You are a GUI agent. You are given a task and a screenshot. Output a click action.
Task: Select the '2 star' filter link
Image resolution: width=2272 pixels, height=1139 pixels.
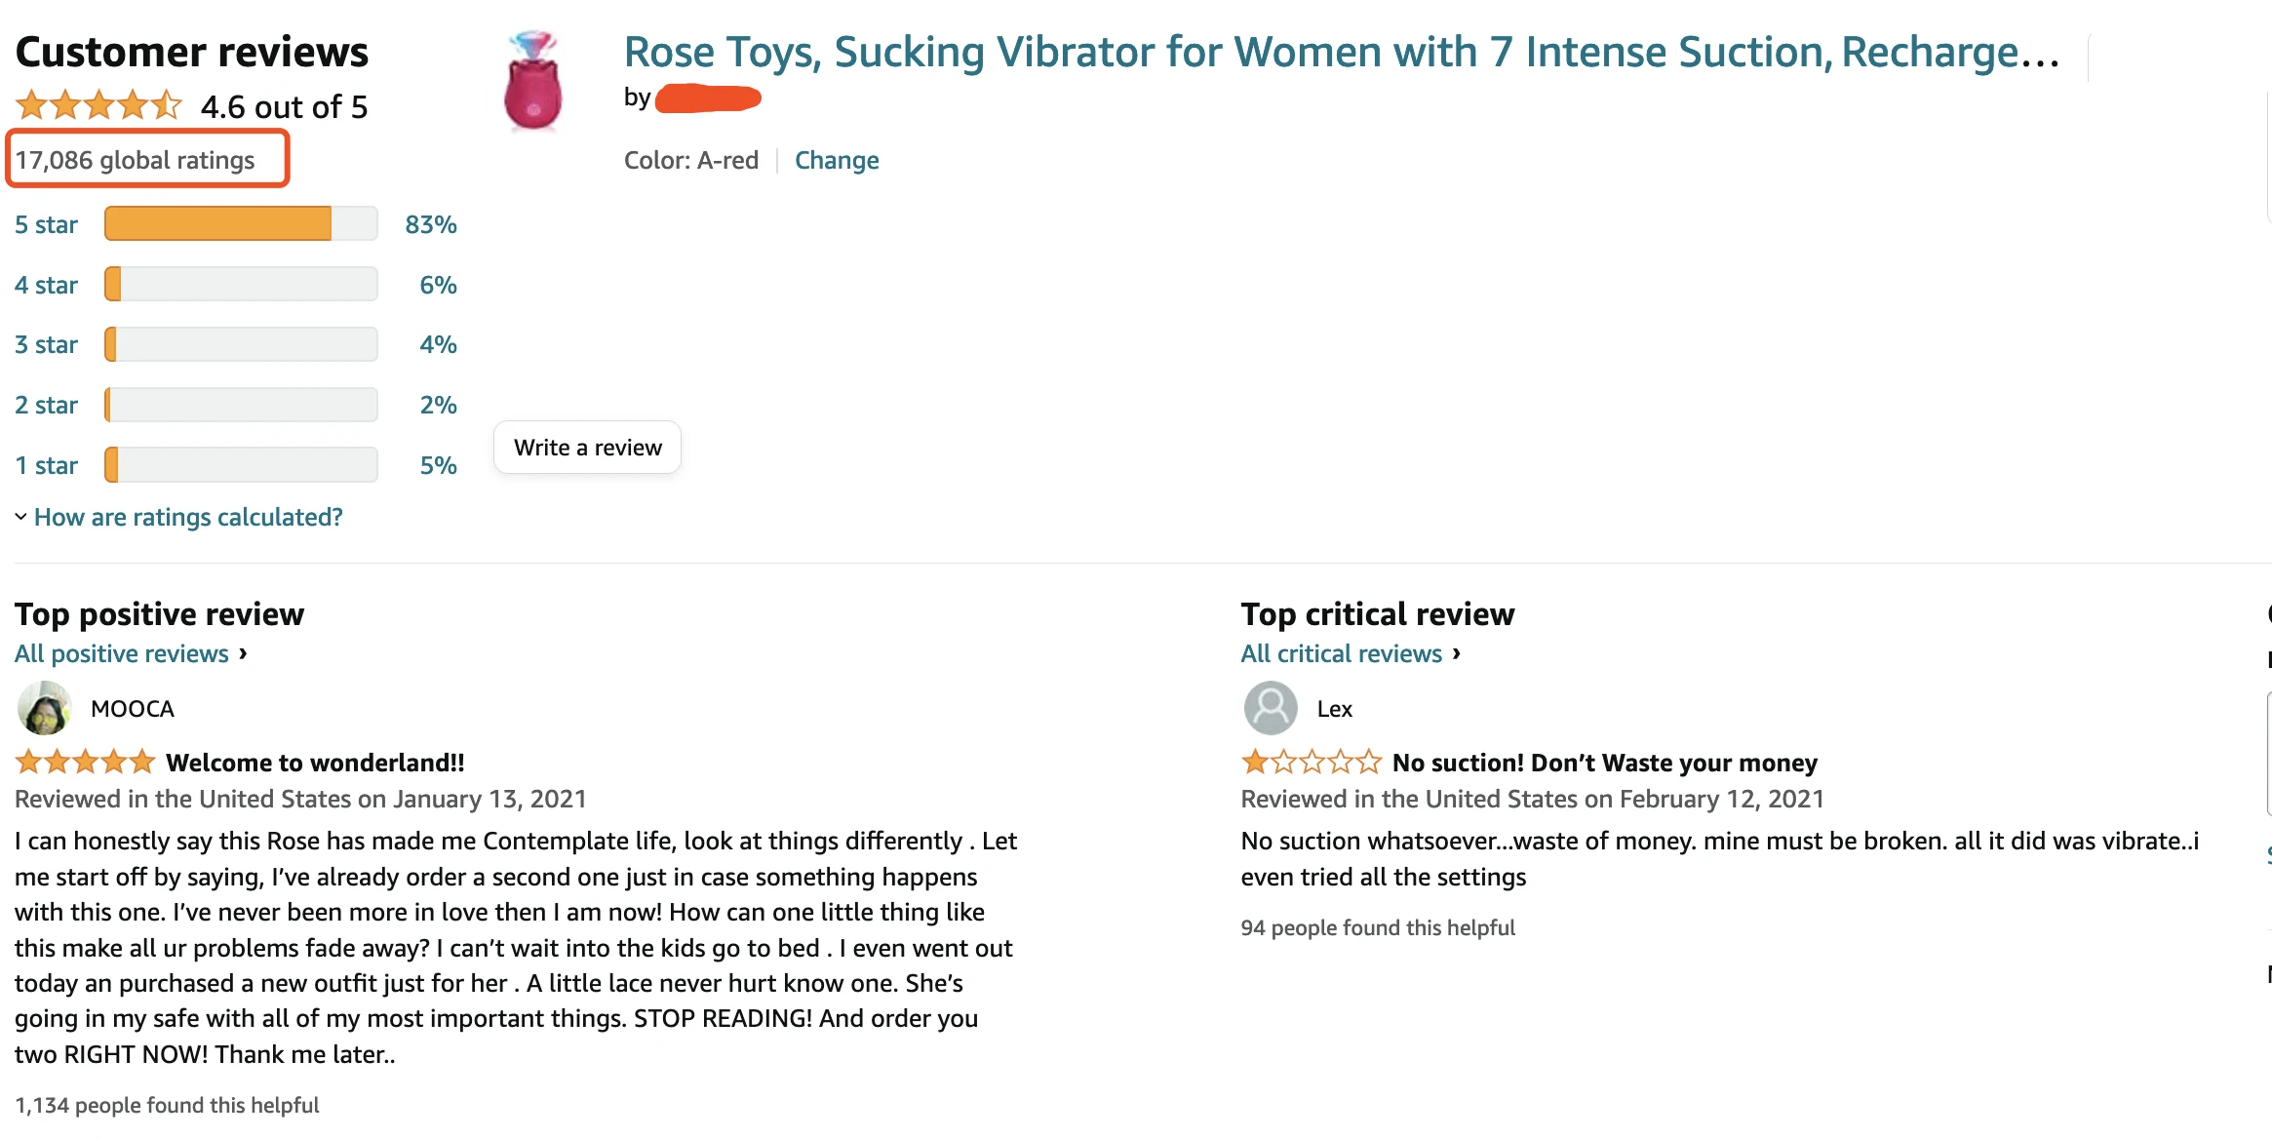[x=46, y=405]
